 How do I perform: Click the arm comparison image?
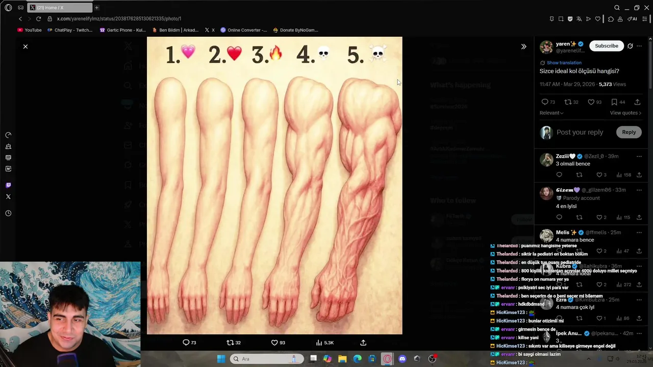pos(274,186)
